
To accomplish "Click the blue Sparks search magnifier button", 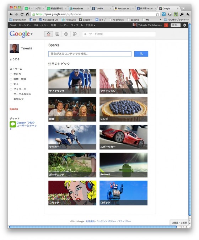I will [x=141, y=54].
